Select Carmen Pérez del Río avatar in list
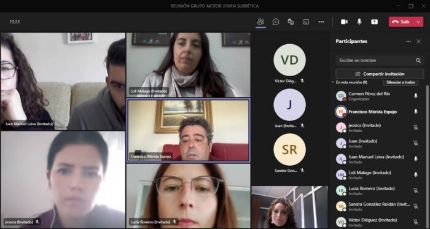 (x=341, y=96)
